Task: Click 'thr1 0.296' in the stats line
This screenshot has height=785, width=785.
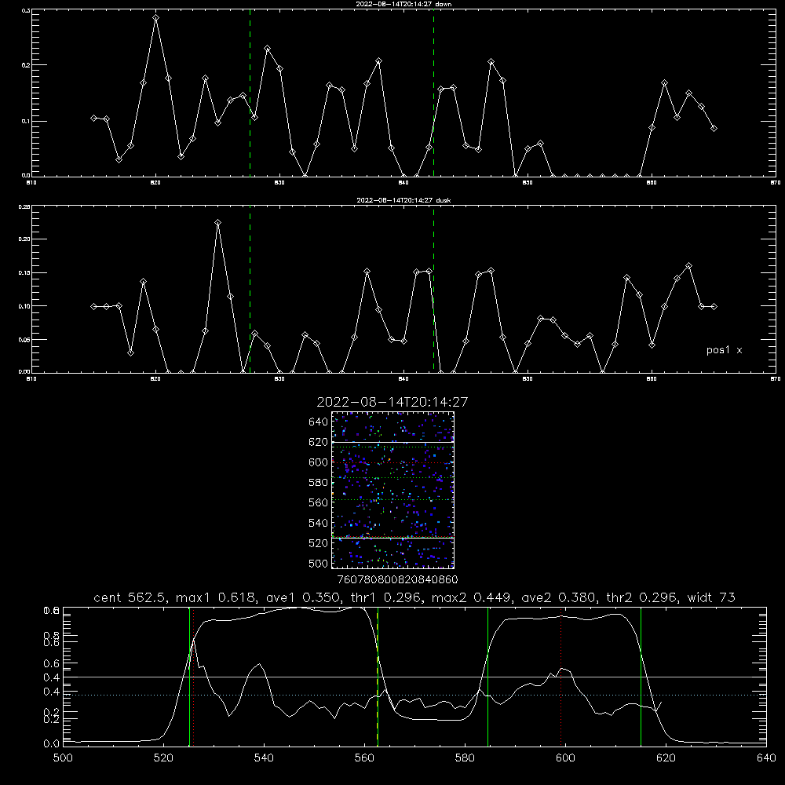Action: tap(385, 597)
